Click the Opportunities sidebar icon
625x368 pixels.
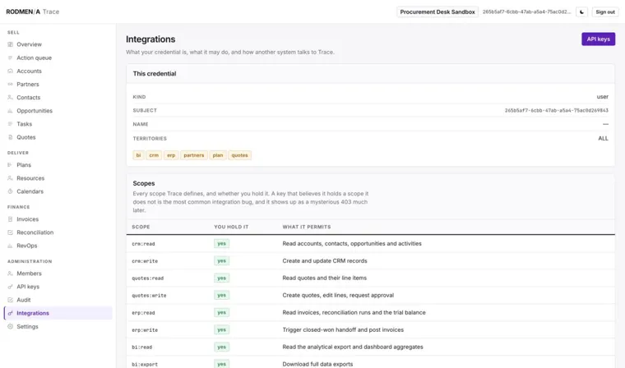[x=11, y=111]
